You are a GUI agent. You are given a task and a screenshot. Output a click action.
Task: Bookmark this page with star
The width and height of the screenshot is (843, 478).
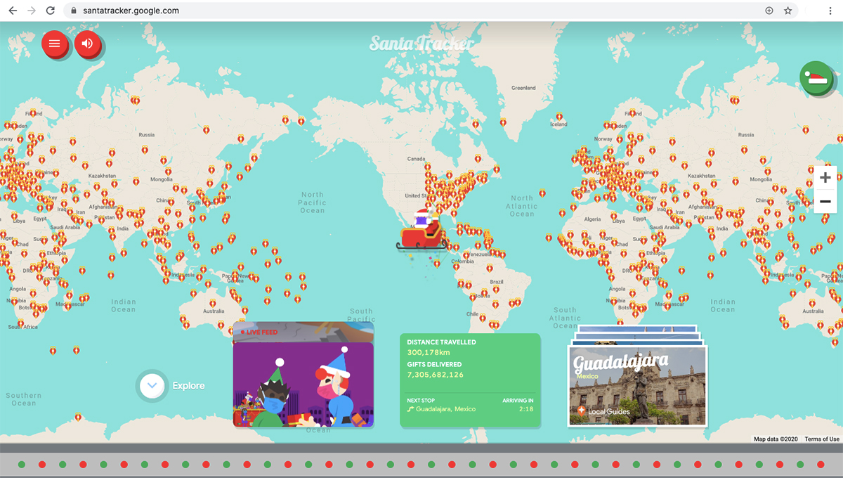point(788,11)
